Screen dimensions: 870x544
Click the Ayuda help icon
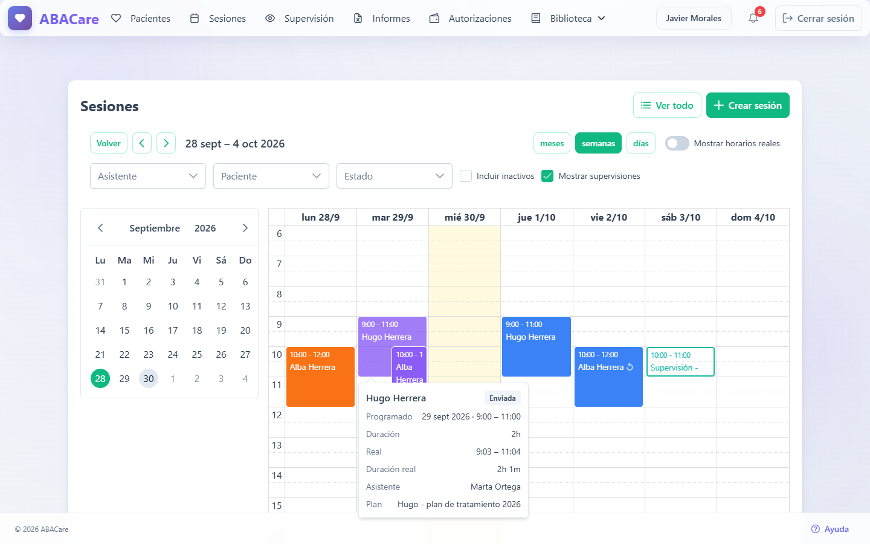(x=816, y=529)
